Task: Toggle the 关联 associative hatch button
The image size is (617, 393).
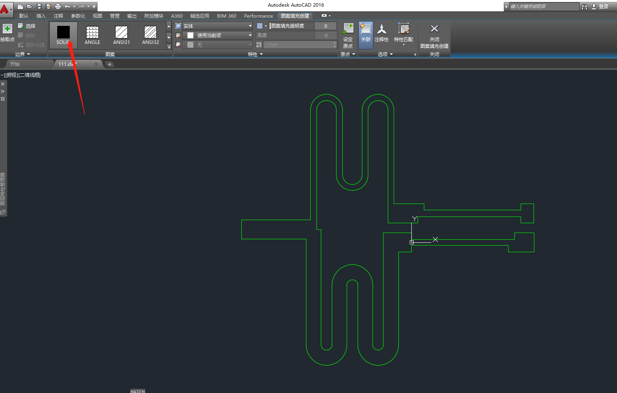Action: pyautogui.click(x=366, y=35)
